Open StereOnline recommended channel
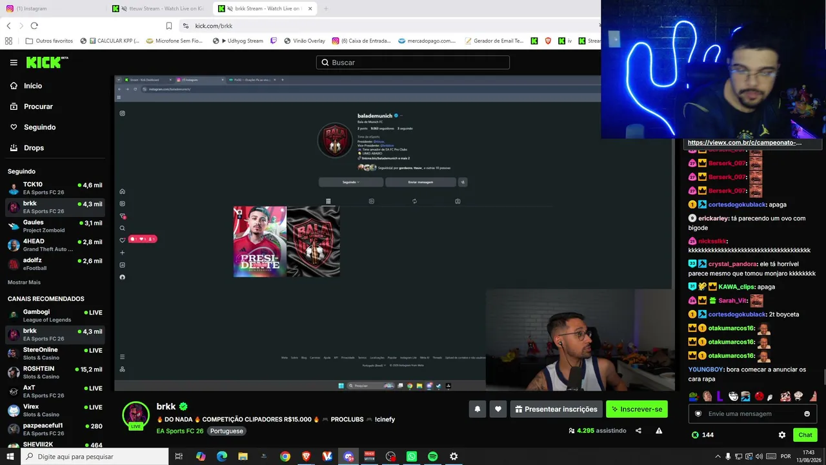826x465 pixels. click(x=55, y=353)
